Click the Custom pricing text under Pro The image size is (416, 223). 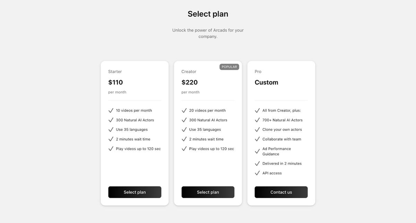pyautogui.click(x=266, y=82)
